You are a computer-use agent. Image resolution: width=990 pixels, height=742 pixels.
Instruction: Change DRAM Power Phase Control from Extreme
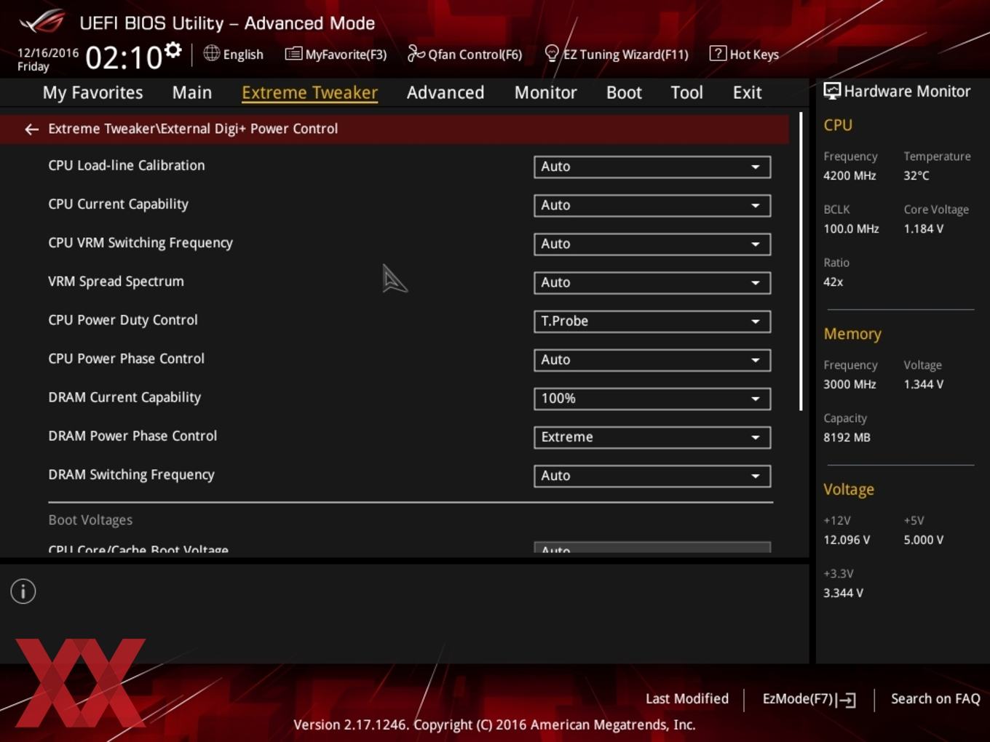(652, 437)
